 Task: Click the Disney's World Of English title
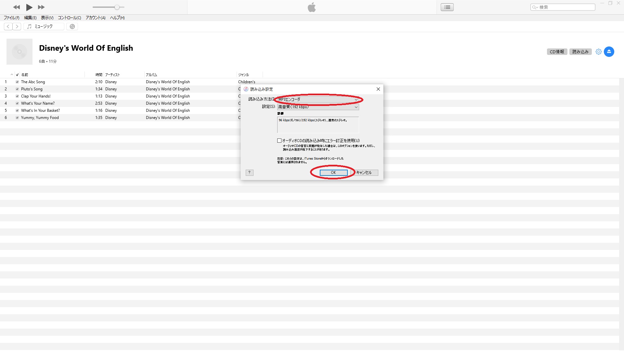[x=86, y=48]
